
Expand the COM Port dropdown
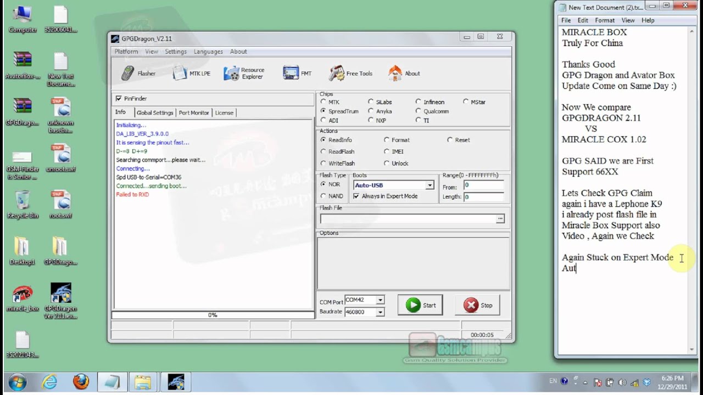tap(380, 300)
